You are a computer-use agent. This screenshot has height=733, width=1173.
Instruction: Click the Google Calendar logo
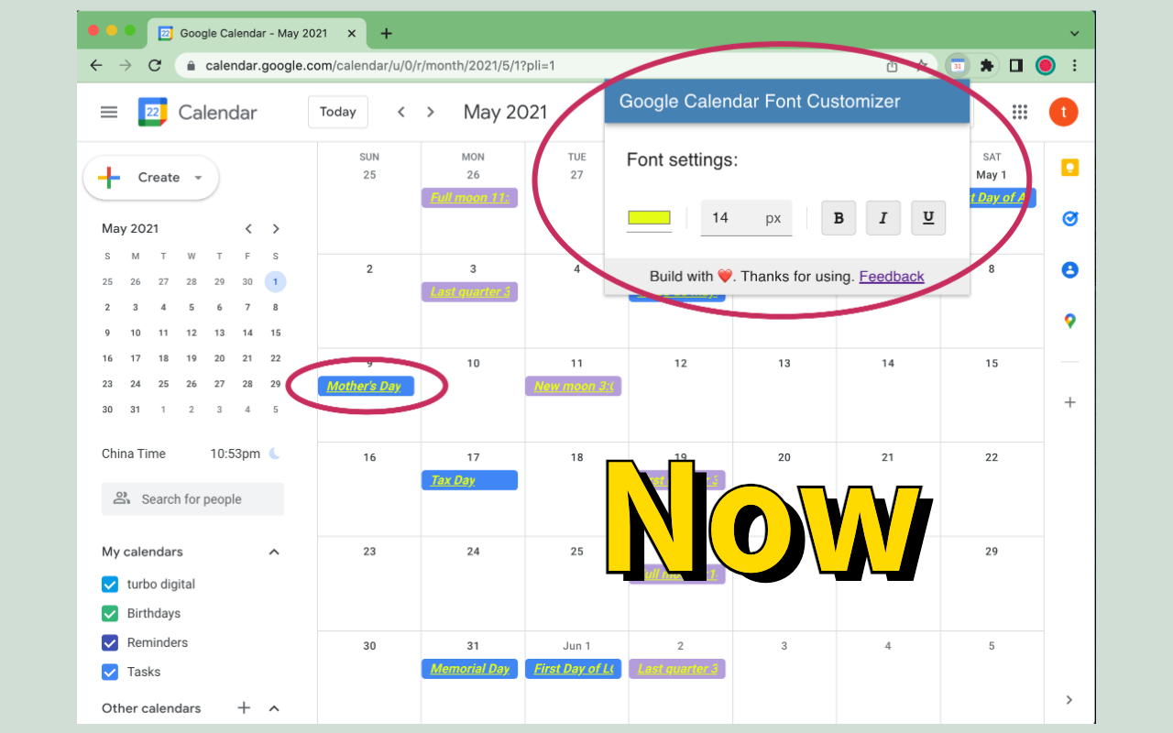coord(153,112)
